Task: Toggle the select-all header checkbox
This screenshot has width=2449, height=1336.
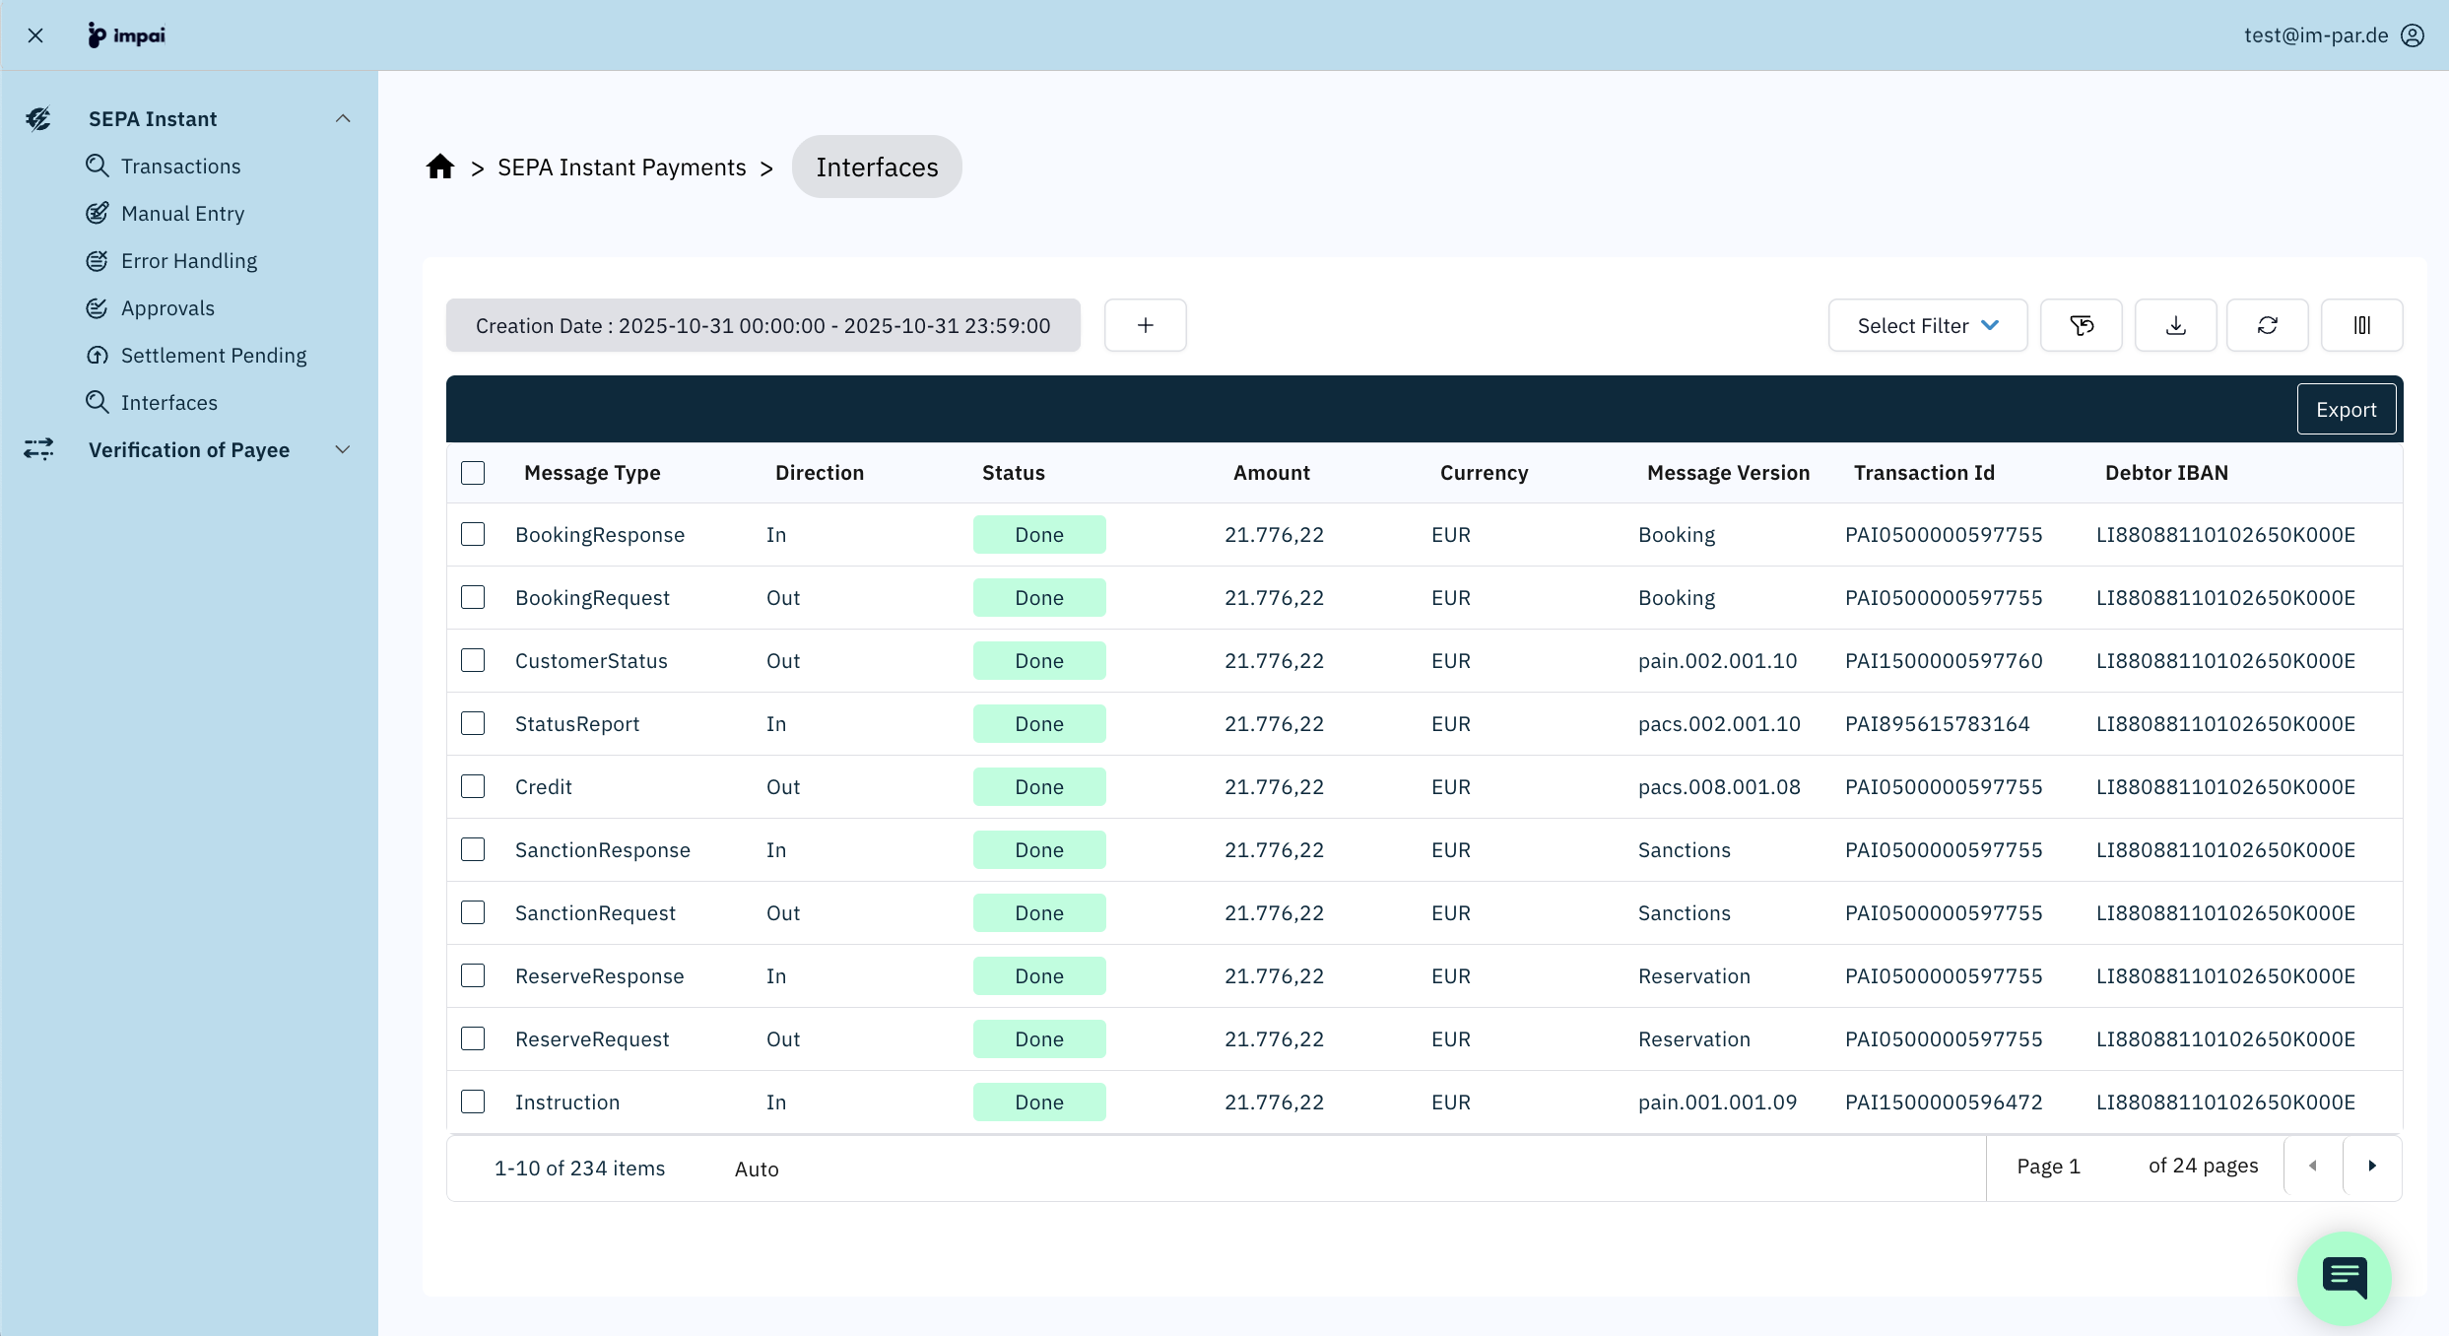Action: [x=473, y=473]
